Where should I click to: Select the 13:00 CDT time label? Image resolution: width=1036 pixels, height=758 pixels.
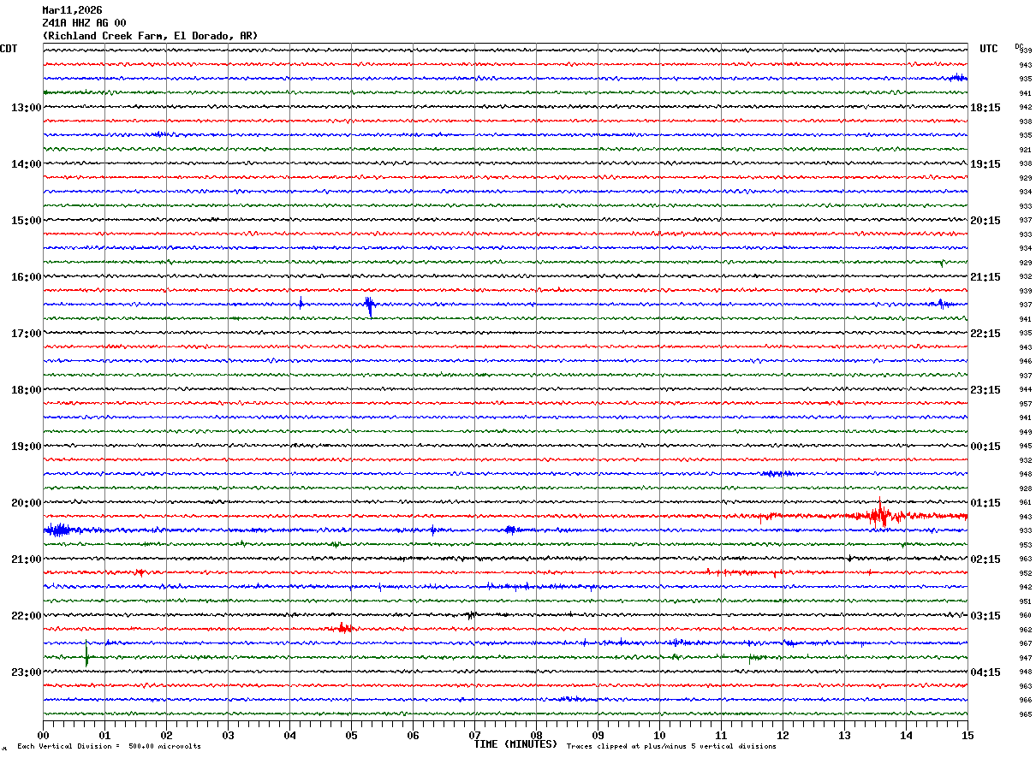(26, 108)
